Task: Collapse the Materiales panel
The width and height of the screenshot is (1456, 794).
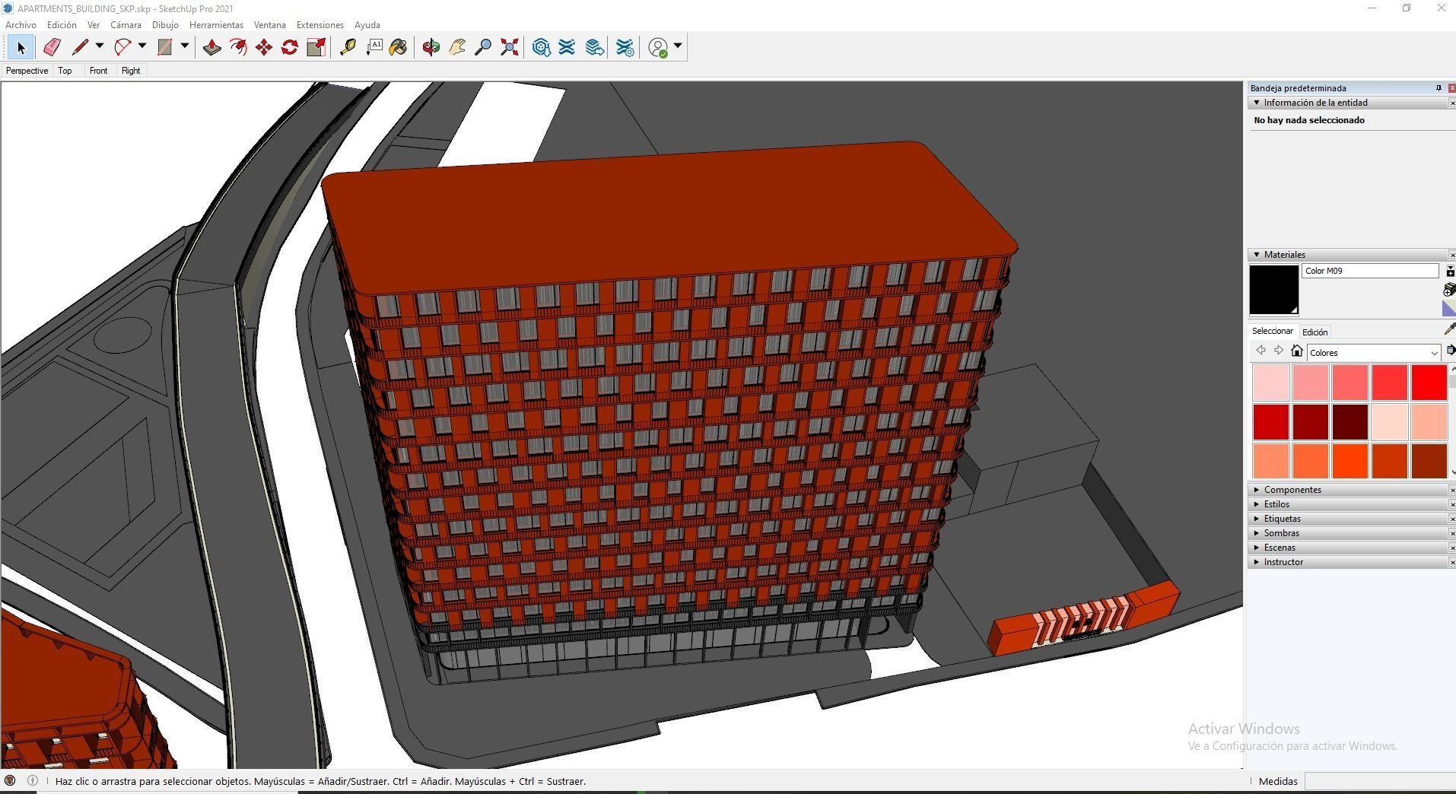Action: click(1257, 255)
